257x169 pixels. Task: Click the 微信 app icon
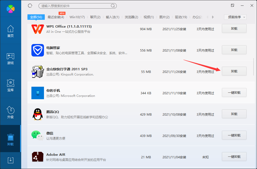click(38, 136)
